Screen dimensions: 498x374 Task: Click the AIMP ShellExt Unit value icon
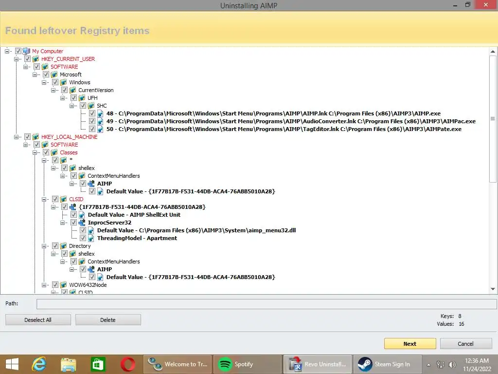[82, 215]
